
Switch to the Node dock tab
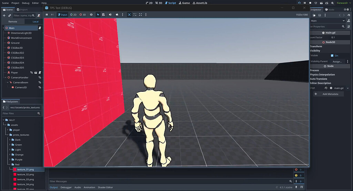pos(329,9)
